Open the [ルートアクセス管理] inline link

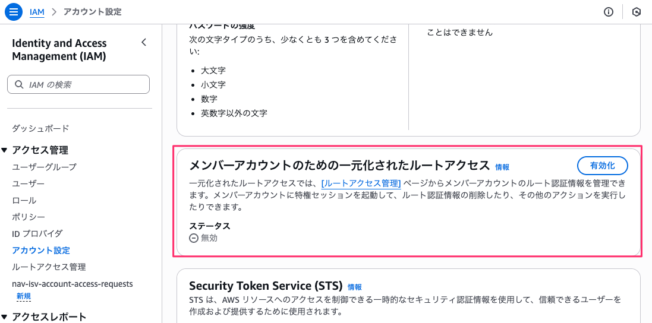click(x=361, y=184)
